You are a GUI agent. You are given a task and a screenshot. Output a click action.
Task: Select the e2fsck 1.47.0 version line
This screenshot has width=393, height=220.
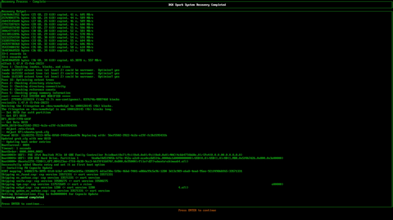tap(23, 63)
